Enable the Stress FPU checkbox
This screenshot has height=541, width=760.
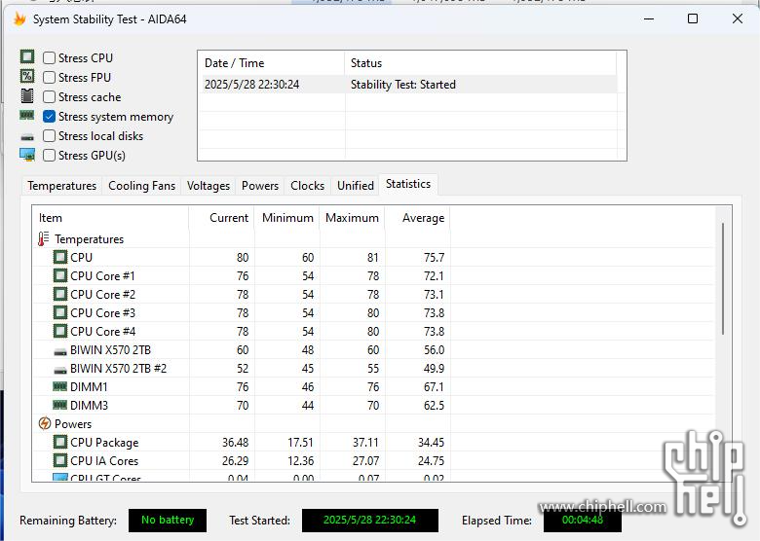(x=49, y=78)
